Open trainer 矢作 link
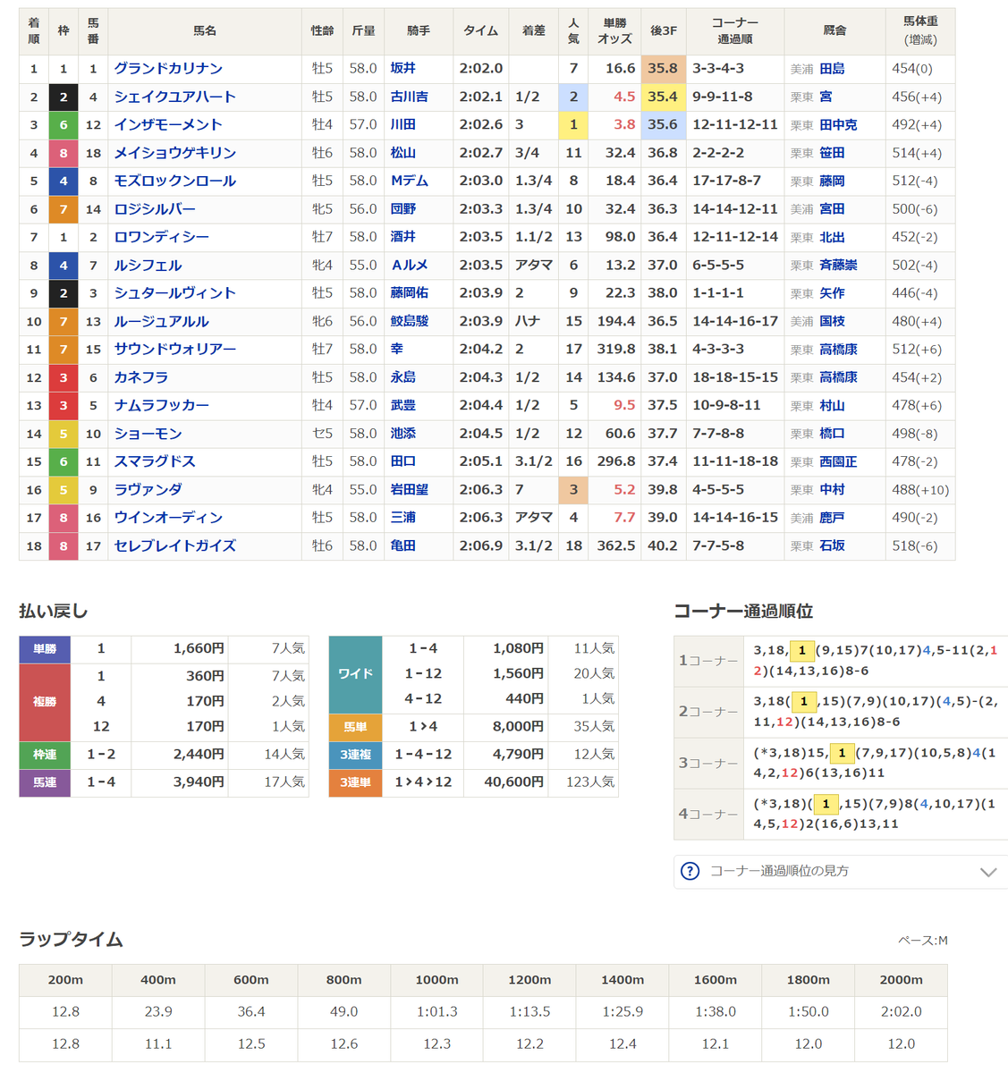The width and height of the screenshot is (1008, 1073). click(832, 293)
